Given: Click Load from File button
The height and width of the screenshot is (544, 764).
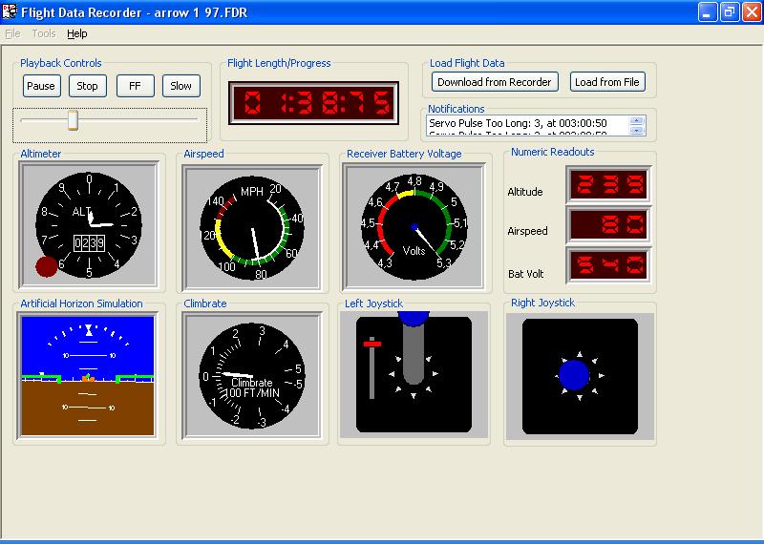Looking at the screenshot, I should (x=607, y=82).
